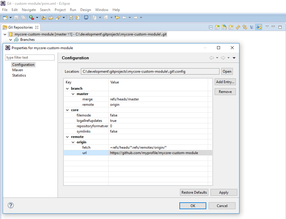Select Configuration in the properties list
The height and width of the screenshot is (219, 286).
tap(23, 65)
